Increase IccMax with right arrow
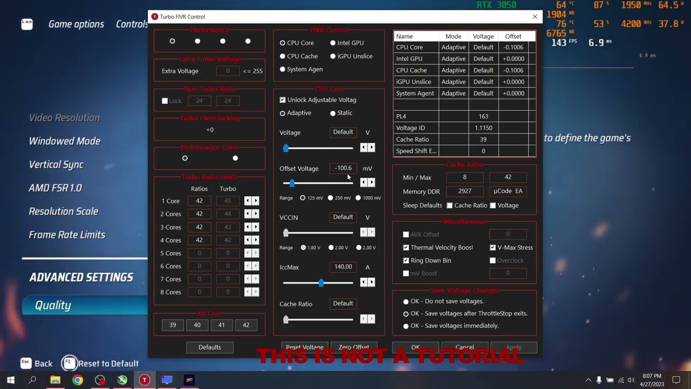The height and width of the screenshot is (389, 691). pos(371,282)
